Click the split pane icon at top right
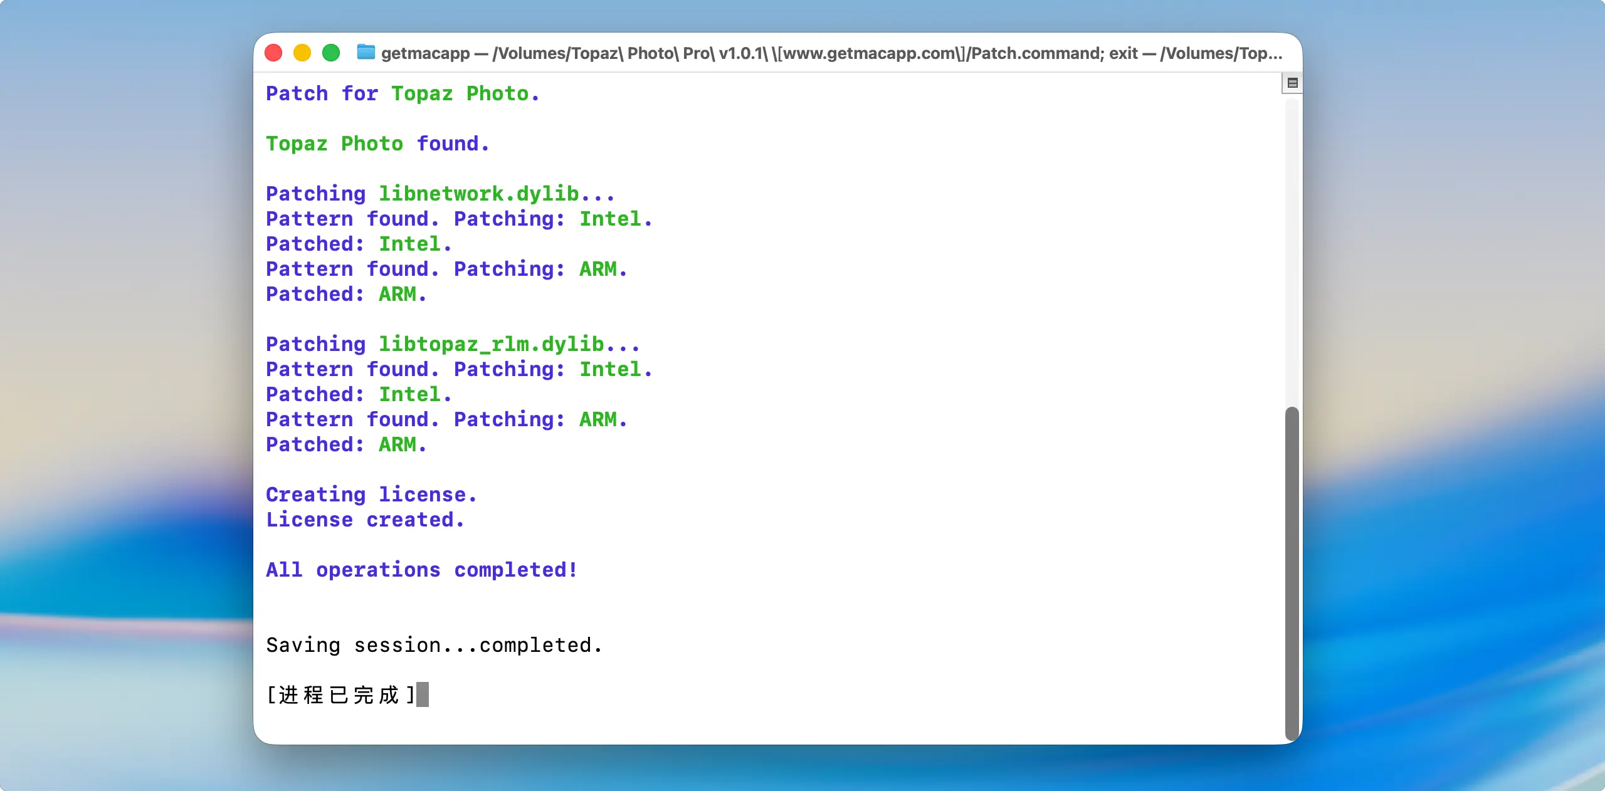 click(x=1292, y=83)
